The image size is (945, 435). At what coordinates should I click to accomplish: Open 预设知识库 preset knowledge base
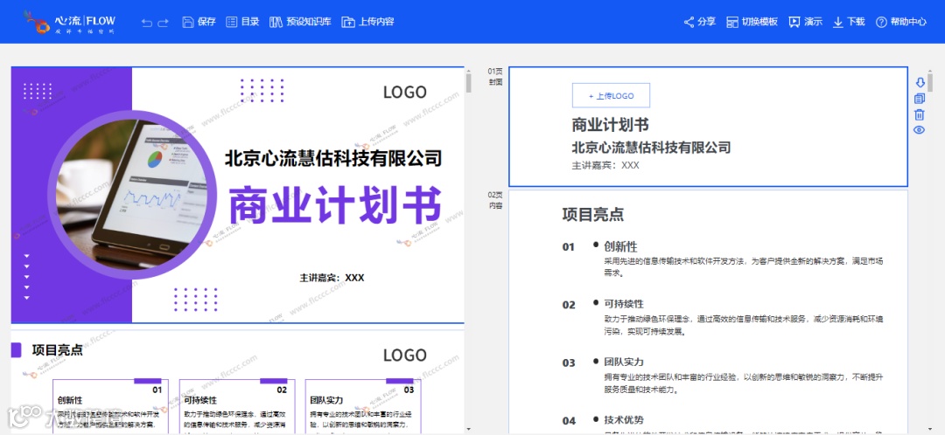pos(300,22)
